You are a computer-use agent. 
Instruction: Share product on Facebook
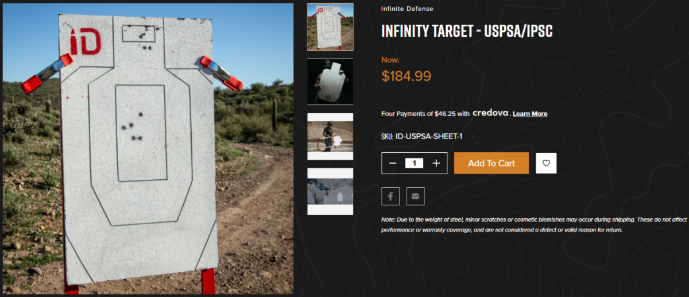coord(390,196)
